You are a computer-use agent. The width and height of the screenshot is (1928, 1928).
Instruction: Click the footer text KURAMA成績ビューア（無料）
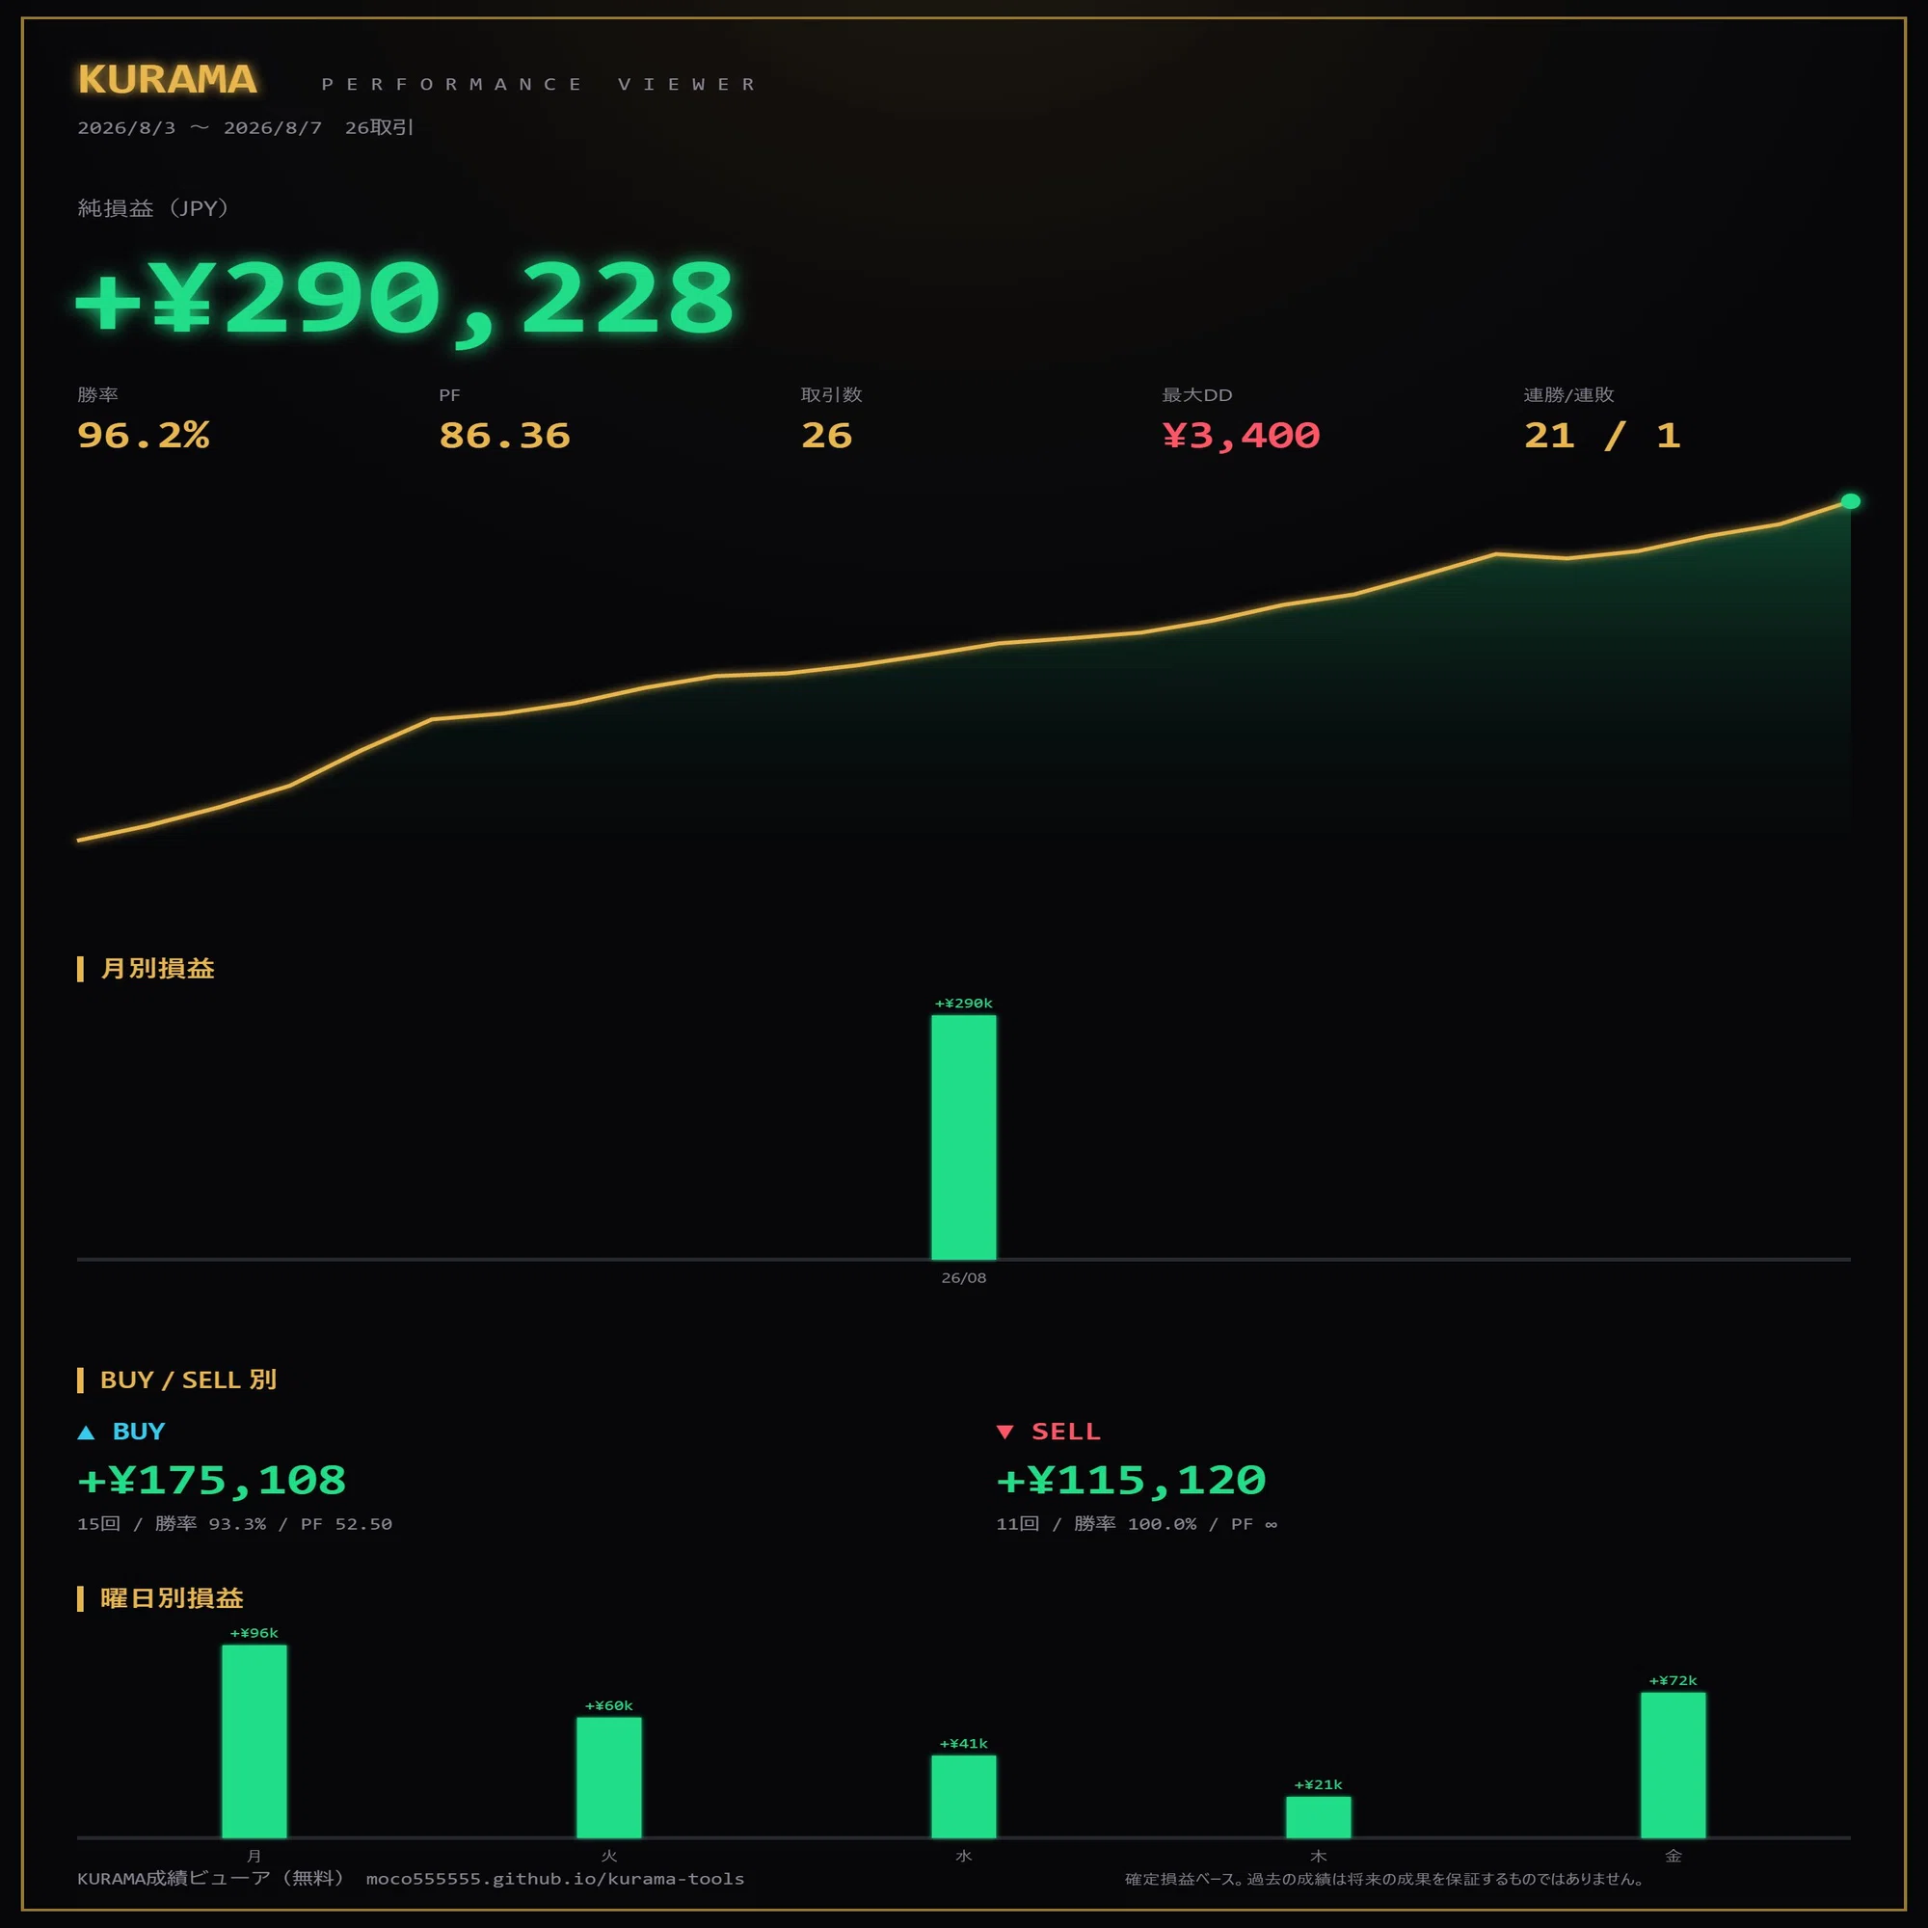pos(212,1878)
